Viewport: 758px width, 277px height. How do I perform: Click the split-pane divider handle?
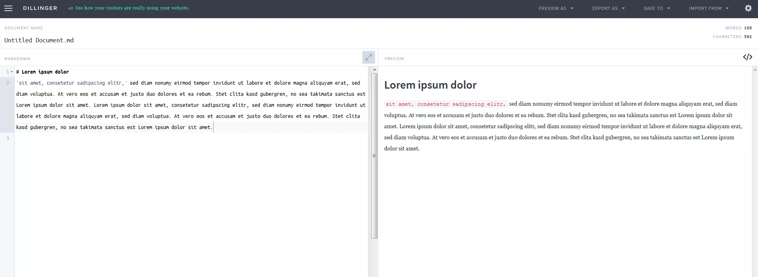(374, 156)
